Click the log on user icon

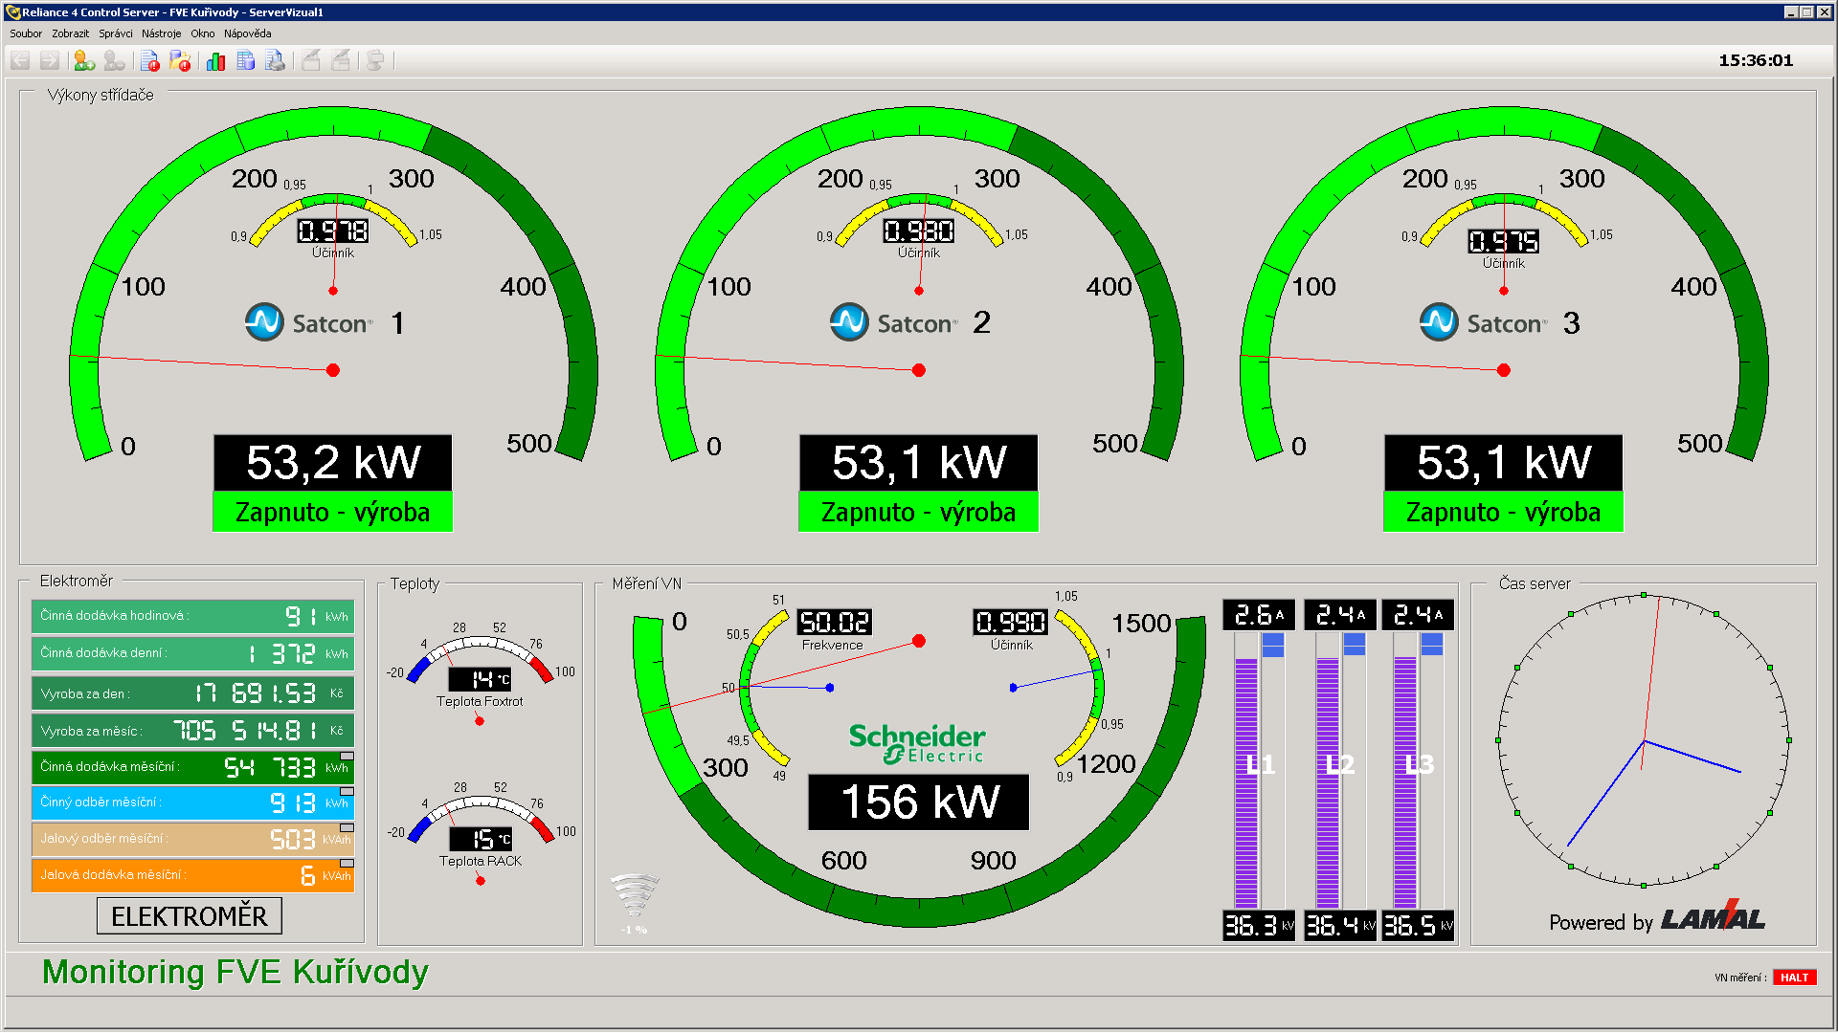pos(84,61)
